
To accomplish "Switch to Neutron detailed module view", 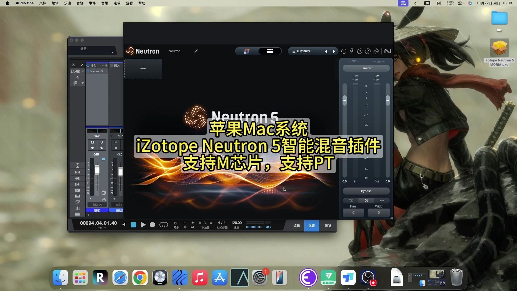I will click(x=270, y=51).
